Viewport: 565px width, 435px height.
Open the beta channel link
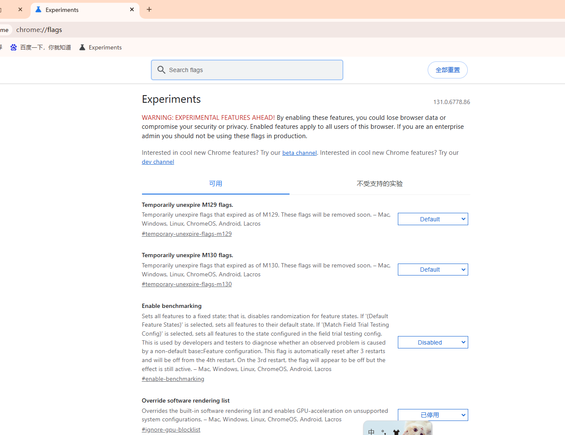(299, 153)
